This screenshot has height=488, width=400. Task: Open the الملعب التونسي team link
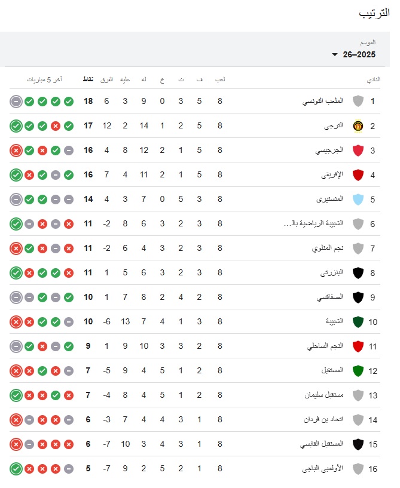coord(323,101)
